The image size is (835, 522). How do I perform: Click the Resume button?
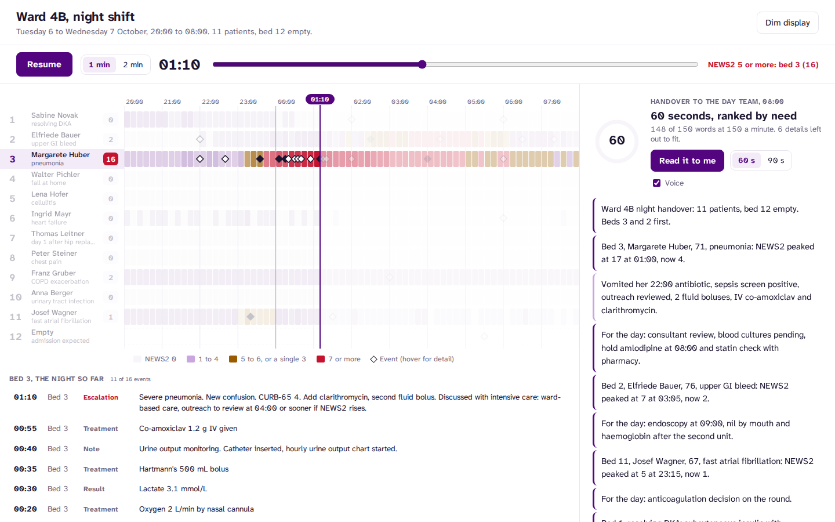click(44, 64)
